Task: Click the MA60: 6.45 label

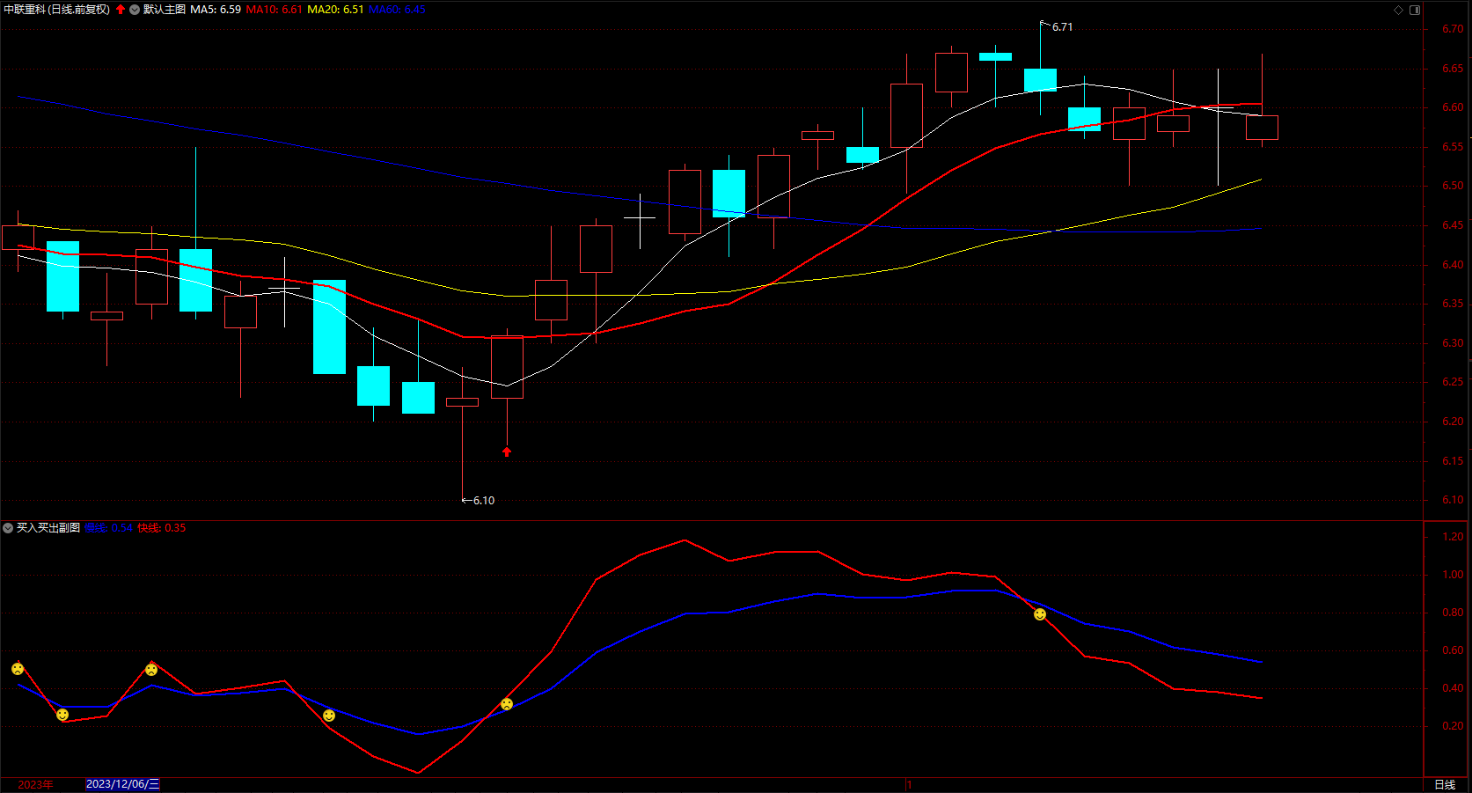Action: (x=397, y=10)
